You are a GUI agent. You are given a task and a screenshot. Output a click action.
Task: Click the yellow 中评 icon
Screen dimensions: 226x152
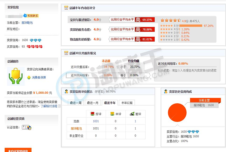pos(112,114)
